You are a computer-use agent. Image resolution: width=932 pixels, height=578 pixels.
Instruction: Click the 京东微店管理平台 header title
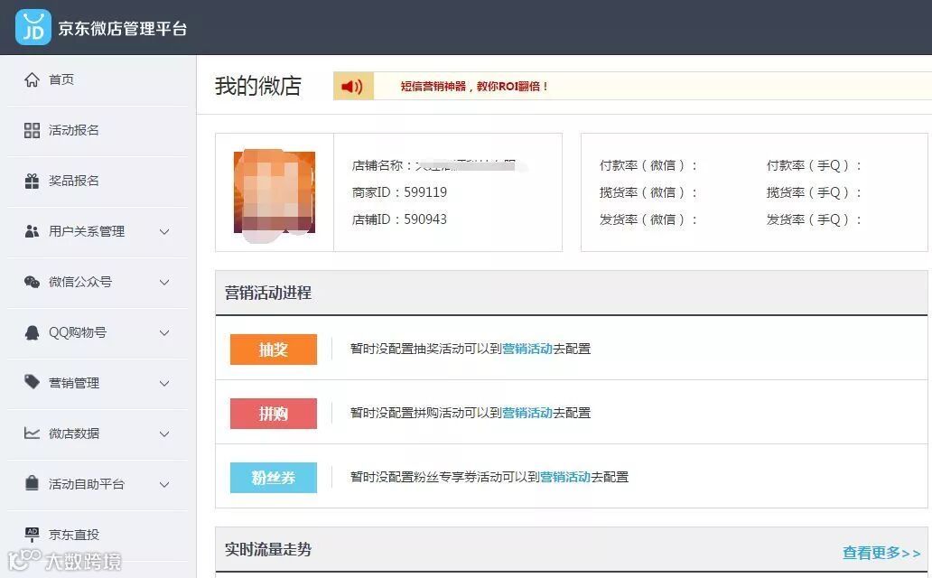click(123, 29)
